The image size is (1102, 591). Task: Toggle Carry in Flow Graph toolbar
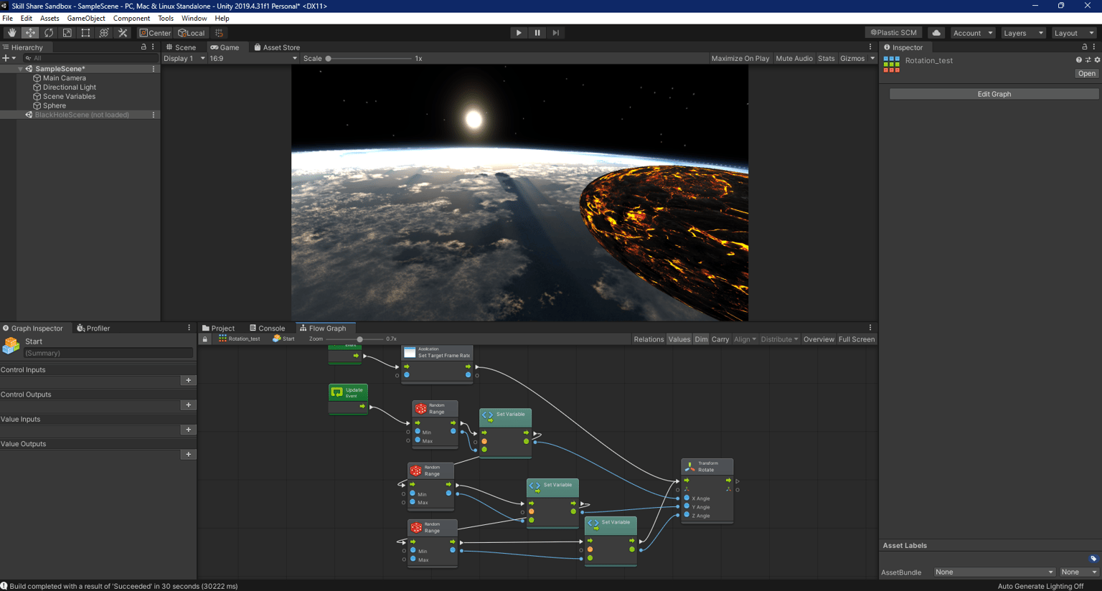(720, 339)
